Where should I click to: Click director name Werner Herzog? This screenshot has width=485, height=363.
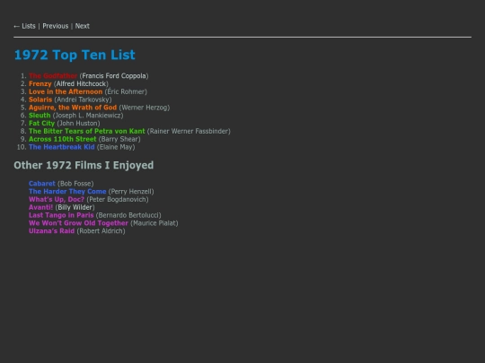(145, 108)
